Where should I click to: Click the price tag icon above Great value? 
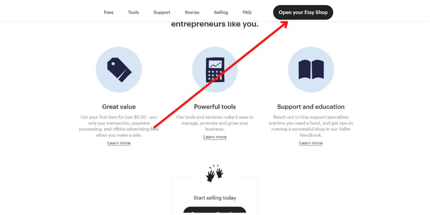click(x=119, y=70)
